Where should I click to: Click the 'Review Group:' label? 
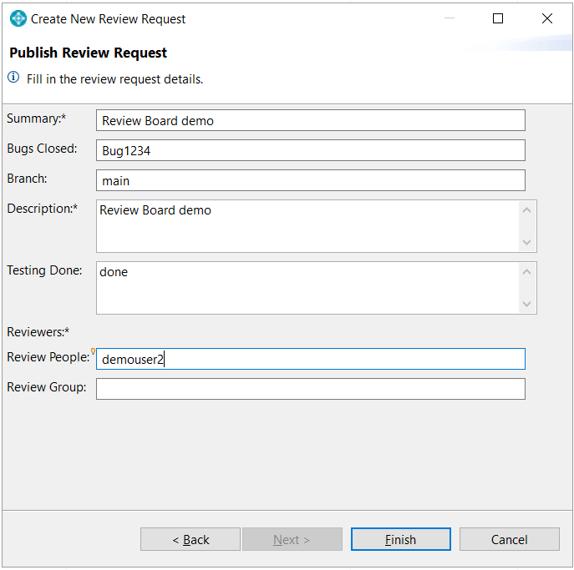[x=47, y=387]
